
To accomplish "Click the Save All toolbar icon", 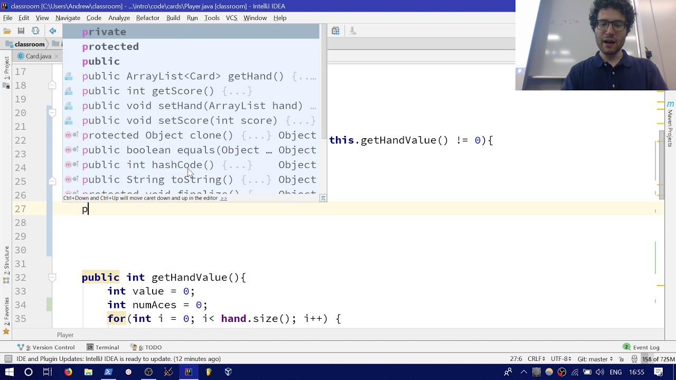I will tap(21, 31).
